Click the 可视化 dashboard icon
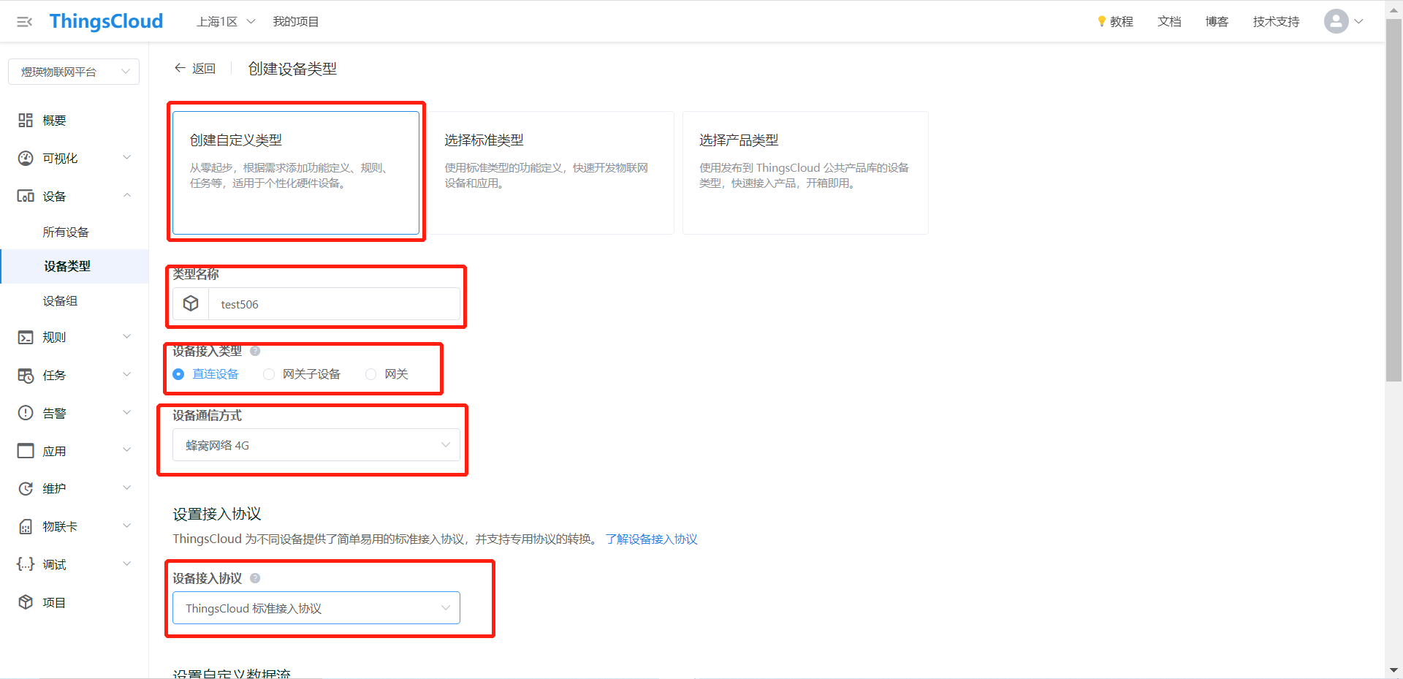 [26, 159]
